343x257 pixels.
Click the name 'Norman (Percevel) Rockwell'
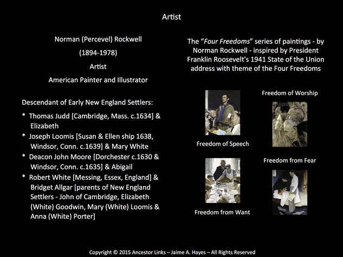tap(98, 39)
